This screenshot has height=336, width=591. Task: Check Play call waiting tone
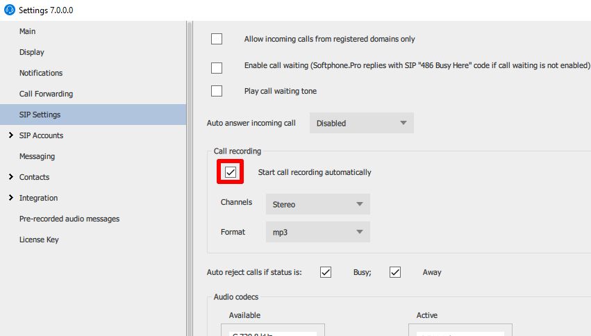[217, 91]
